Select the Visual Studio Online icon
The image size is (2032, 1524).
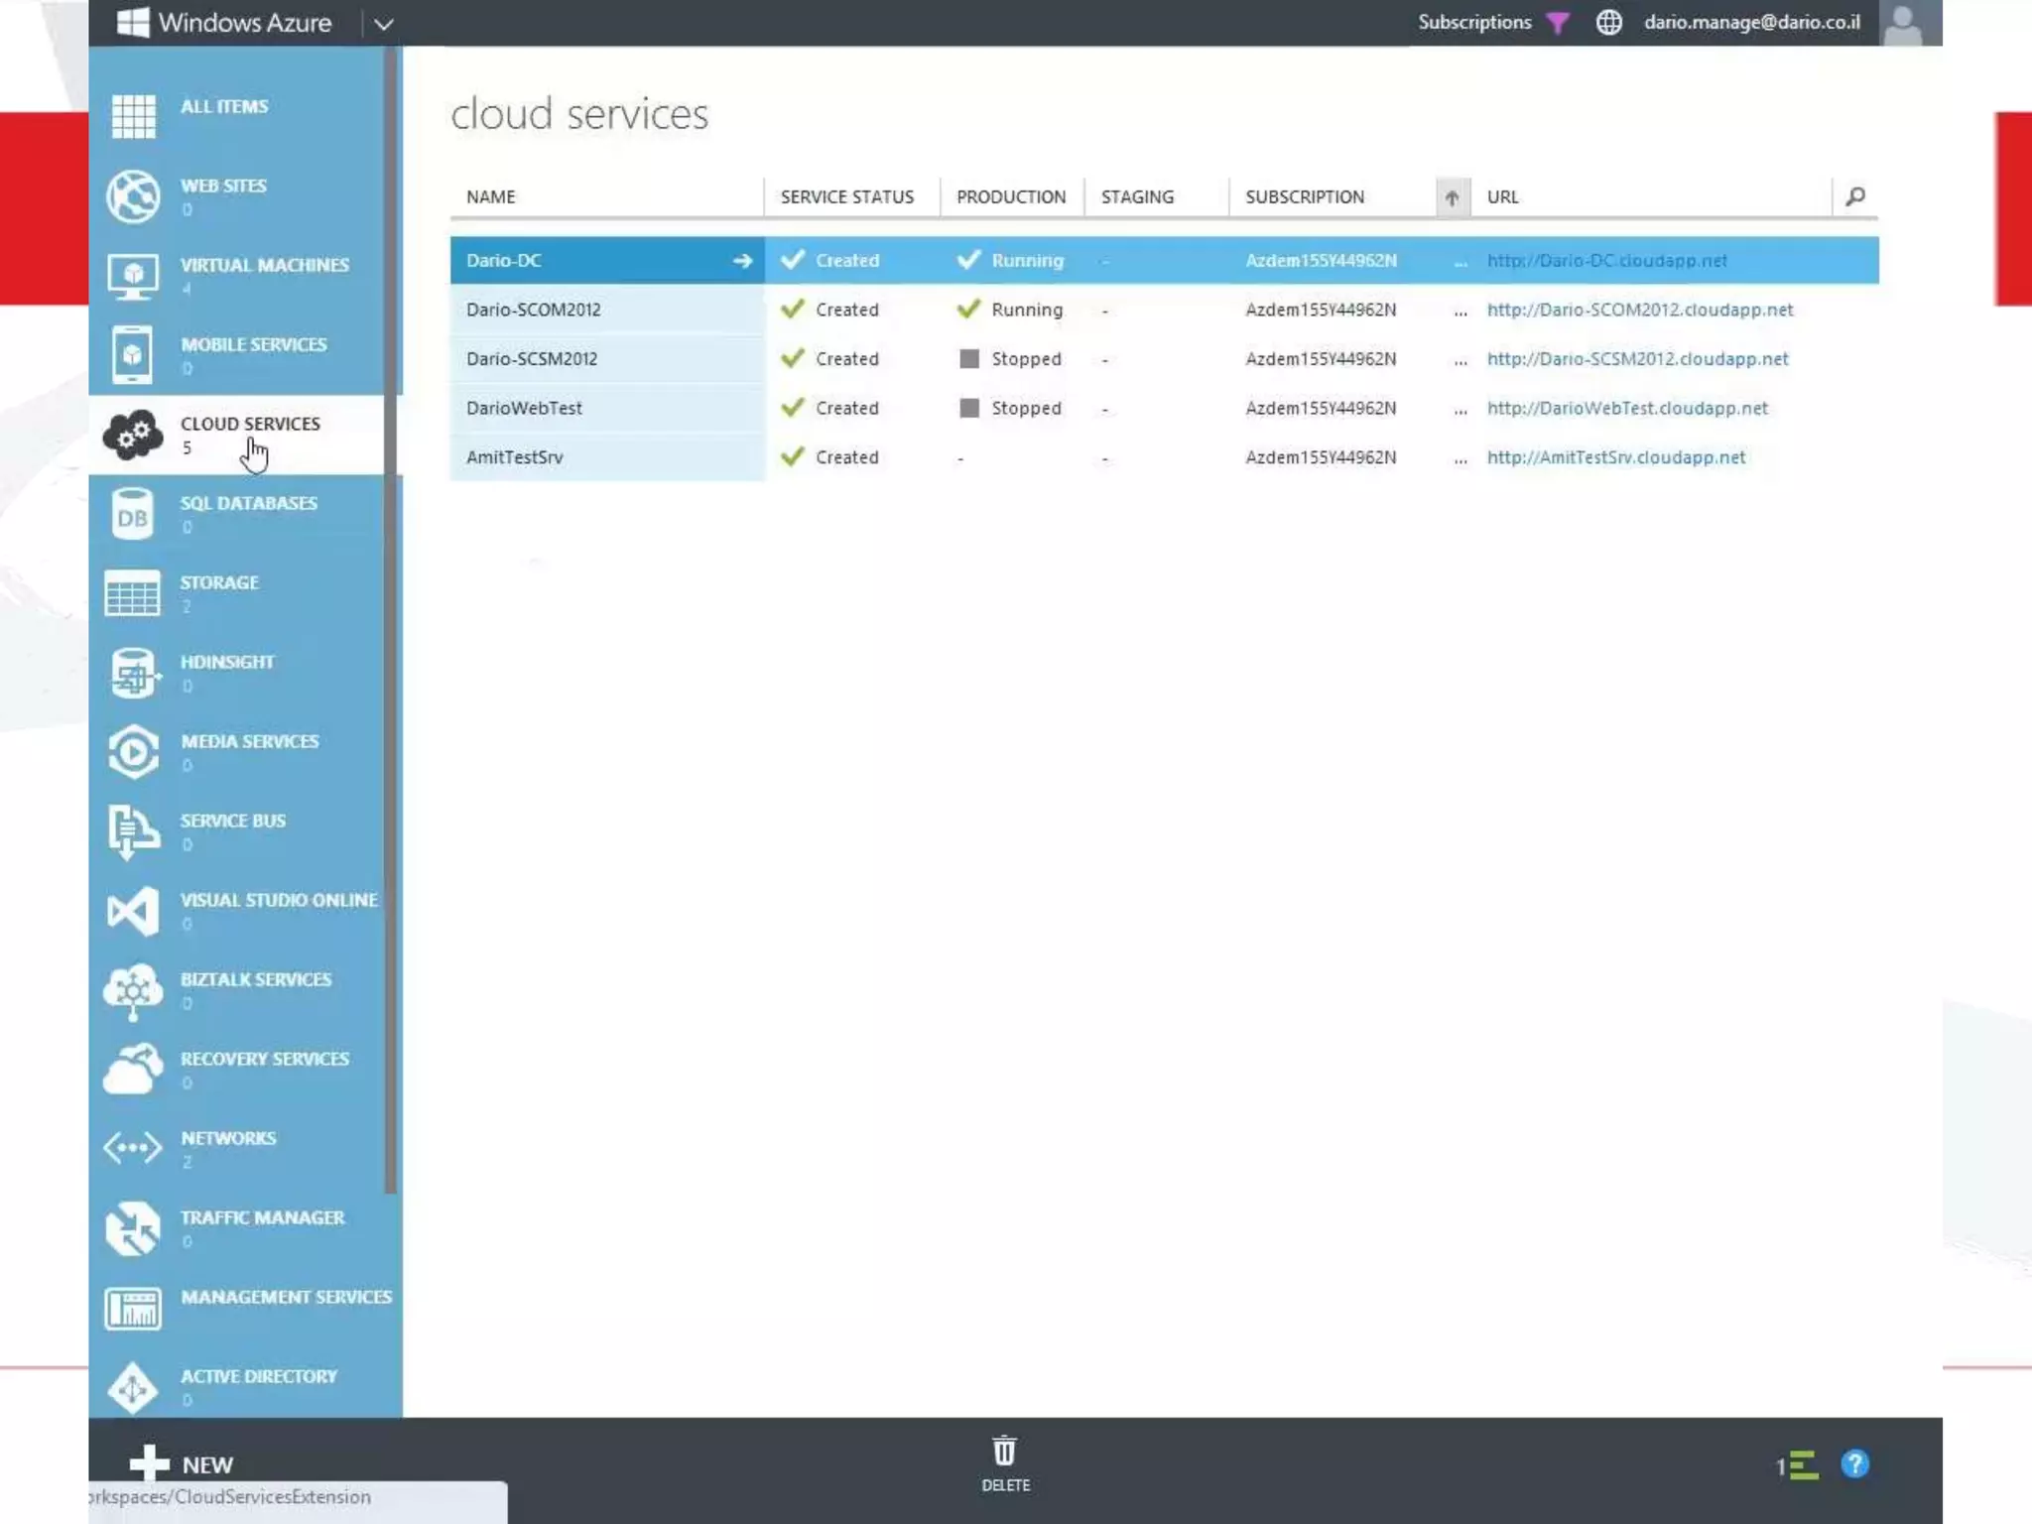[133, 911]
